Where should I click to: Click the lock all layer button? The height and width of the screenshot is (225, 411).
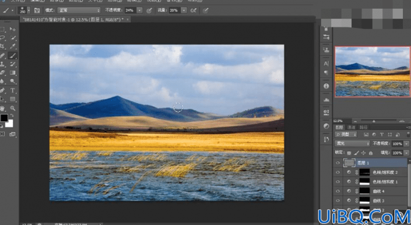tap(371, 153)
